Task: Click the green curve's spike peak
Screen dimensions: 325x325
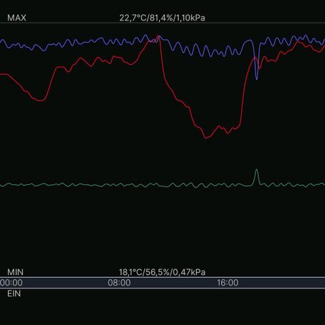Action: 257,170
